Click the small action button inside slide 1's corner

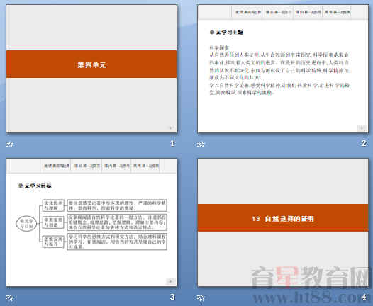[x=171, y=127]
